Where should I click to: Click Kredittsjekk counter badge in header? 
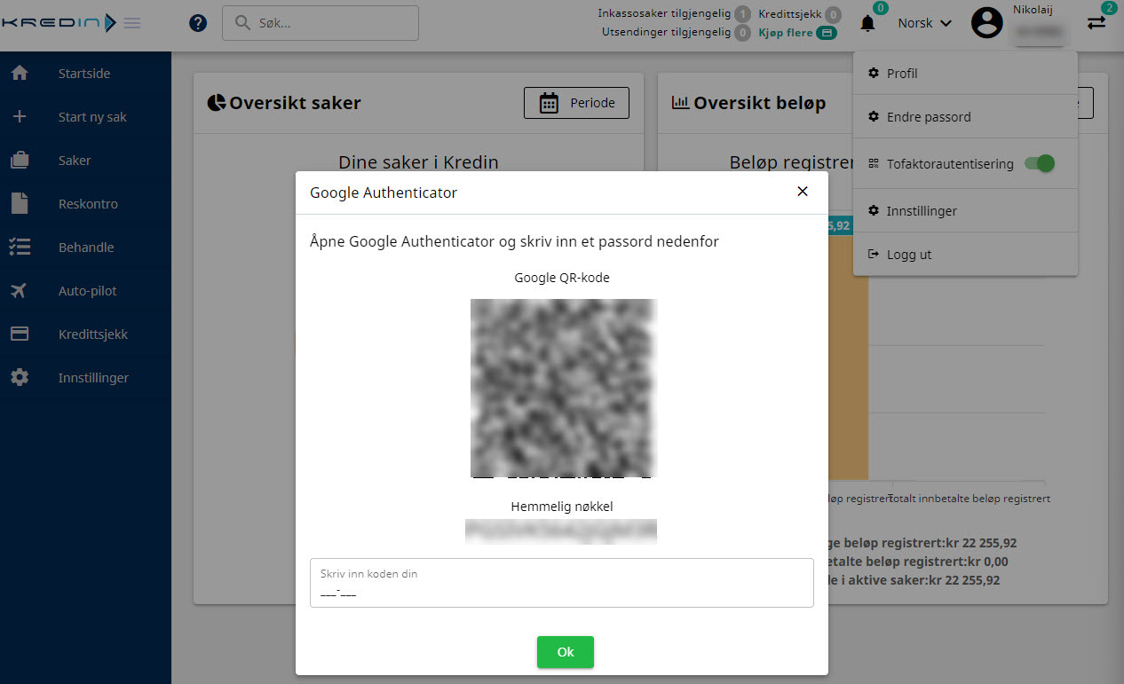pos(833,14)
